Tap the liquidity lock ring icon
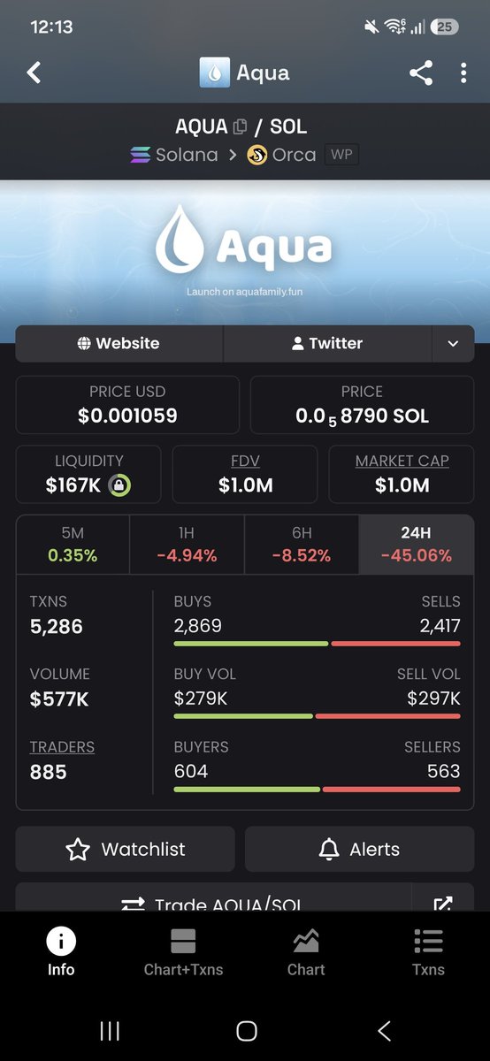Screen dimensions: 490x1061 pos(119,485)
